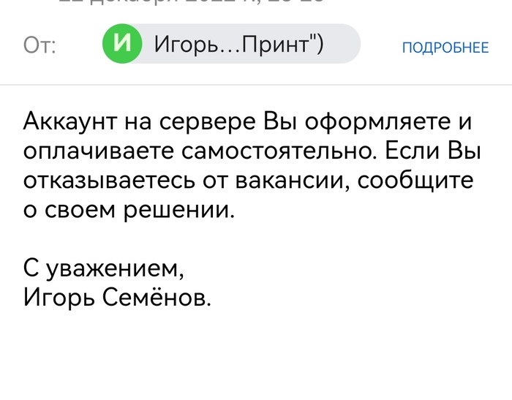Click the "От:" sender label
The image size is (512, 400).
pyautogui.click(x=41, y=45)
